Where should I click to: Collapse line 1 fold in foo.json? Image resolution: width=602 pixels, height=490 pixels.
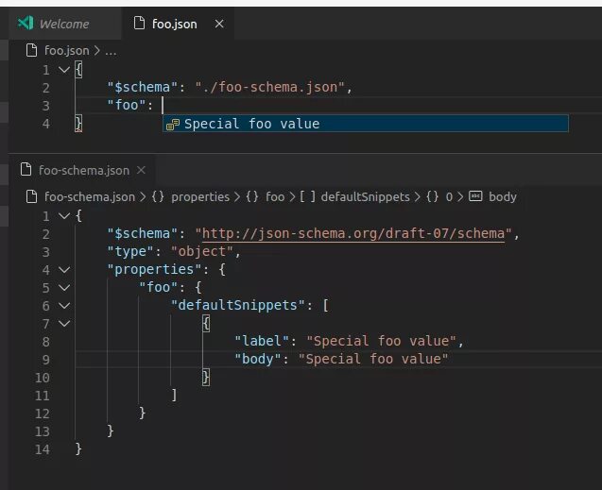(x=64, y=70)
